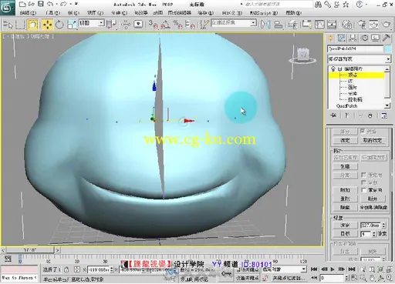Click the Configure Modifier Sets icon
This screenshot has width=395, height=284.
point(384,115)
